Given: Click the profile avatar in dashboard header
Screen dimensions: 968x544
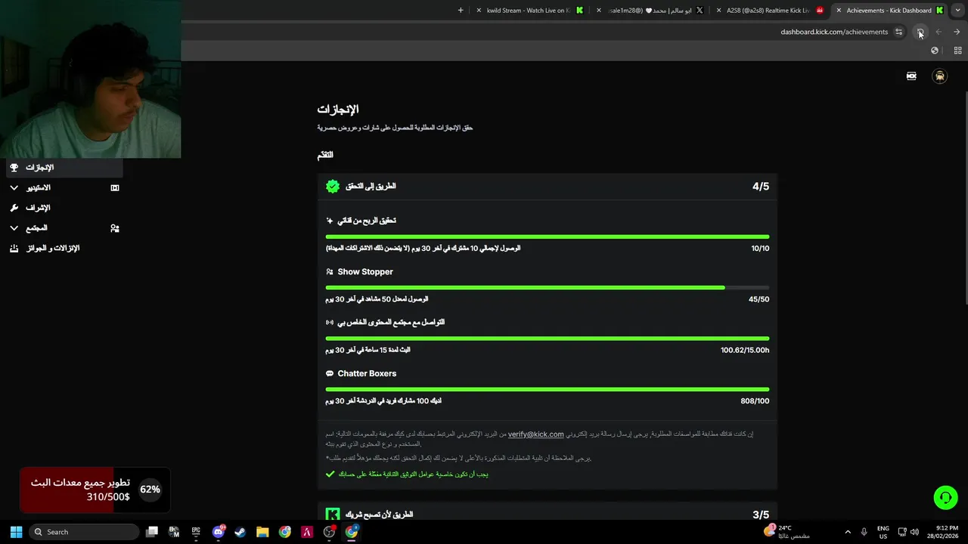Looking at the screenshot, I should (939, 76).
